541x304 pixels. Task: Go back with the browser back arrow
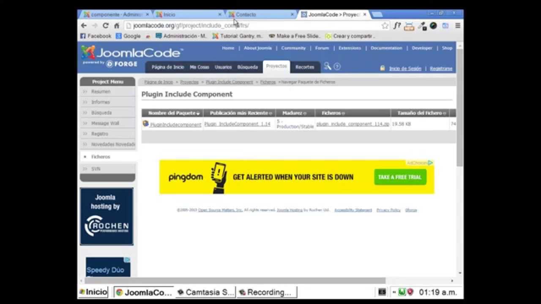click(83, 25)
